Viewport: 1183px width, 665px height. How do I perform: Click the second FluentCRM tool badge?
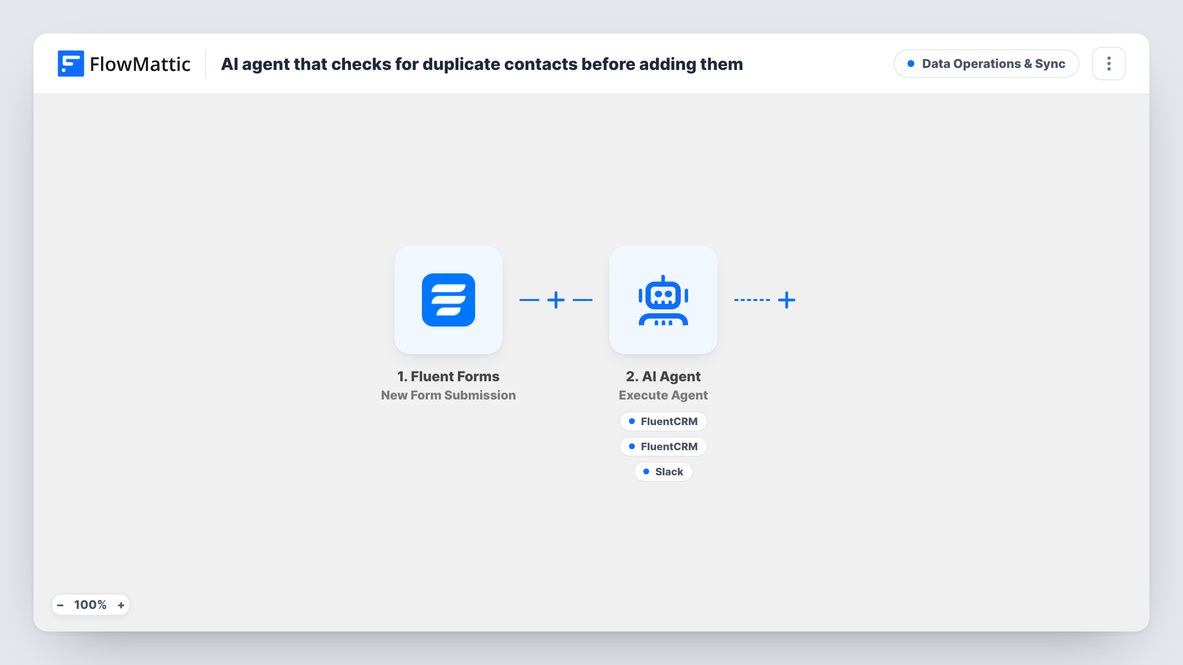tap(663, 446)
